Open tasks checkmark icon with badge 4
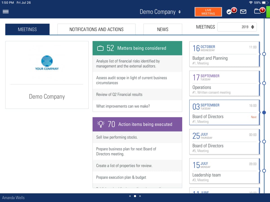 [x=231, y=11]
